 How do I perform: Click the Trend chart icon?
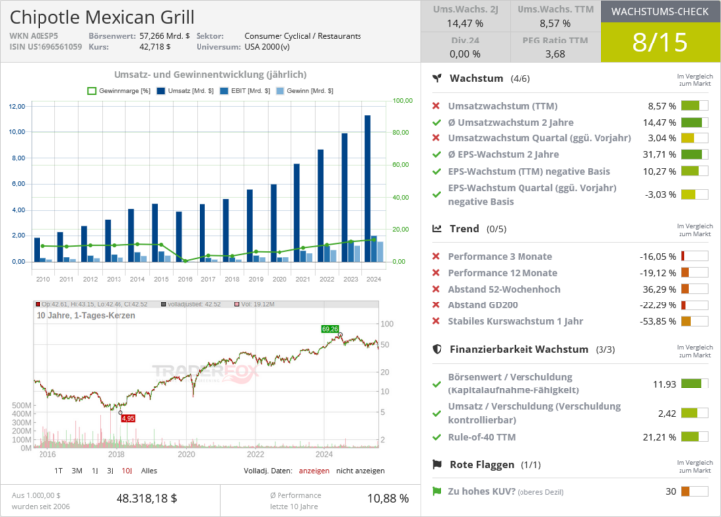point(437,228)
